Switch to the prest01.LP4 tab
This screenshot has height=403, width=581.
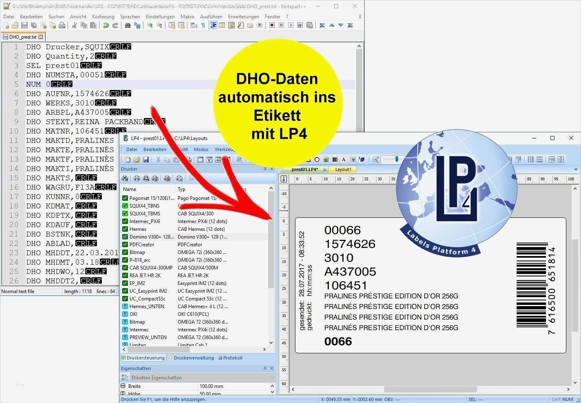305,169
